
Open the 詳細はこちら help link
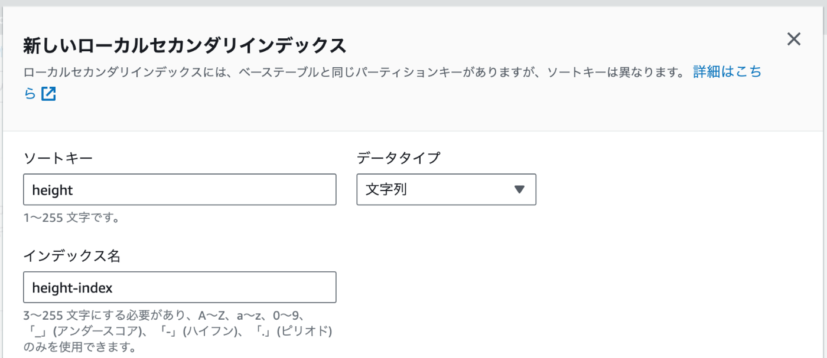(x=727, y=73)
